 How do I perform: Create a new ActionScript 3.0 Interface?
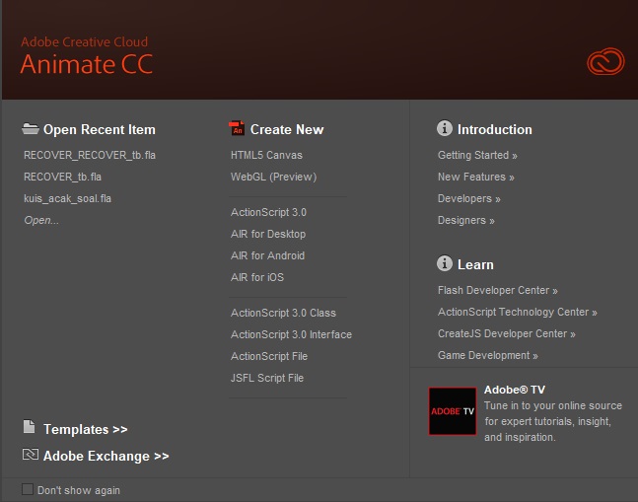291,334
